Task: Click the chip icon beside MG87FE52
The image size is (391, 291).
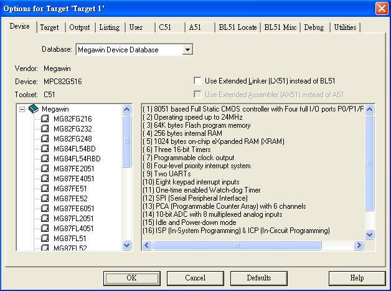Action: coord(45,198)
